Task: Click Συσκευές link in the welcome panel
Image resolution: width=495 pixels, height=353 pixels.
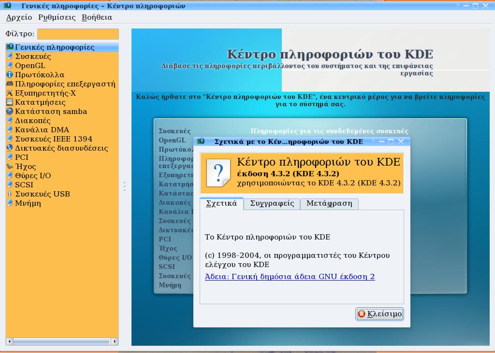Action: coord(175,131)
